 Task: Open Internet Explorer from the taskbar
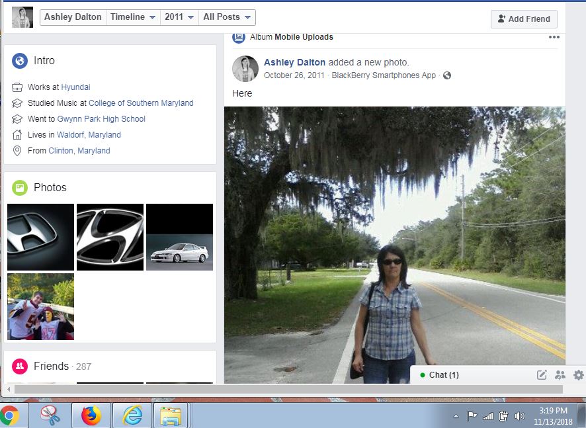coord(132,415)
